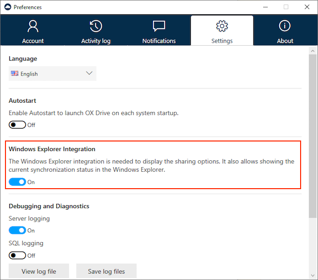
Task: Enable the Autostart toggle
Action: click(17, 125)
